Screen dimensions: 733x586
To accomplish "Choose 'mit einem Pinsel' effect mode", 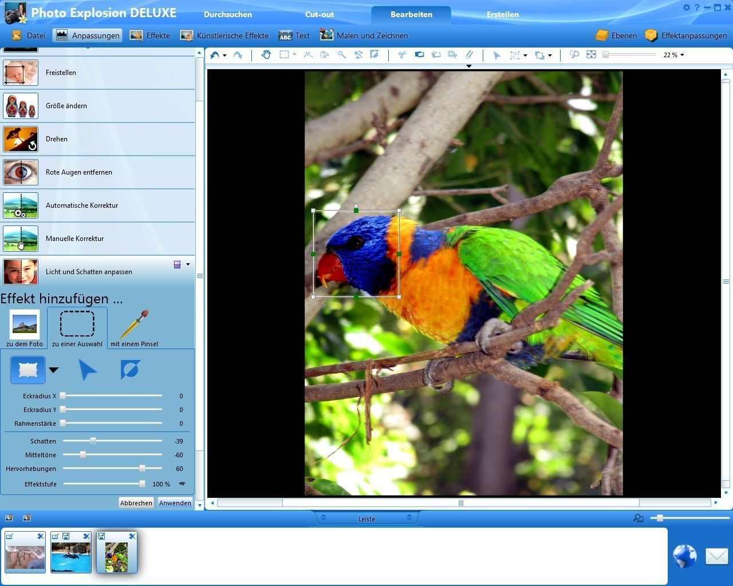I will (134, 328).
